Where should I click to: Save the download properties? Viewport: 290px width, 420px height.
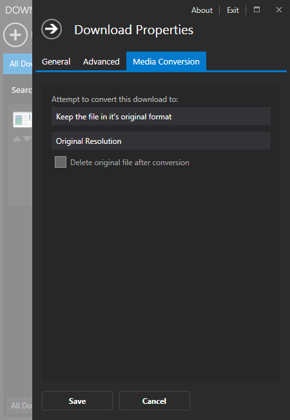tap(77, 401)
